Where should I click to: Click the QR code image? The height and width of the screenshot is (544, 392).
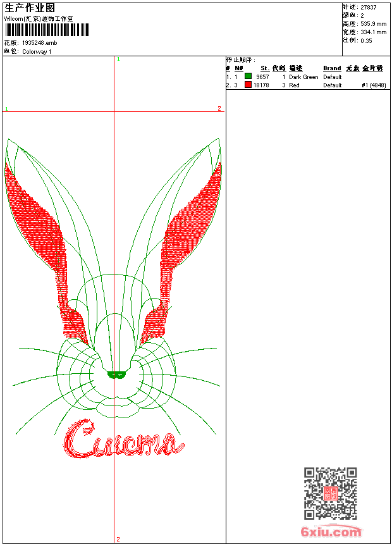(330, 493)
